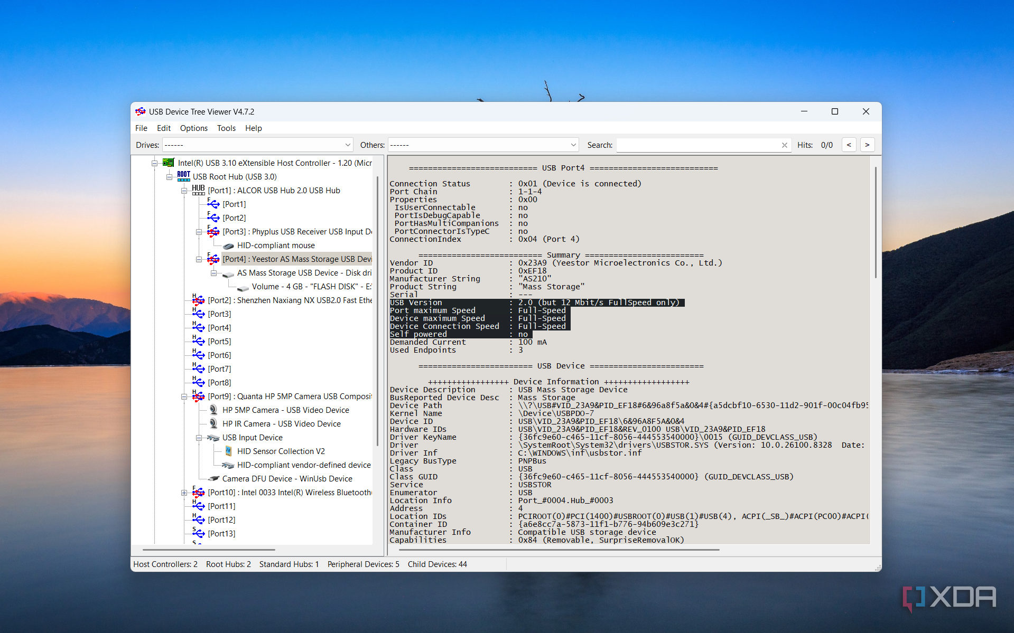Click the HP 5MP Camera webcam icon
This screenshot has width=1014, height=633.
tap(213, 410)
